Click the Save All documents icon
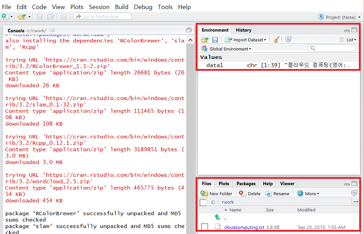 50,17
